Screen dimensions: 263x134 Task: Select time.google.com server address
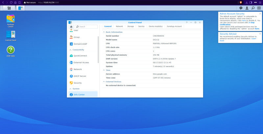(x=160, y=74)
